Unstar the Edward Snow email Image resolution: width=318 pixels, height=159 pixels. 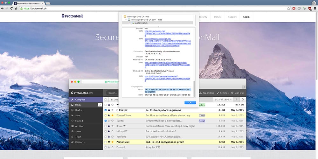(x=112, y=115)
